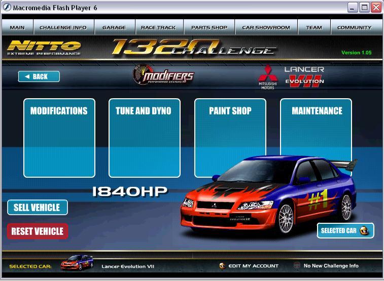Click the steering wheel icon beside challenge info
This screenshot has height=281, width=384.
297,265
